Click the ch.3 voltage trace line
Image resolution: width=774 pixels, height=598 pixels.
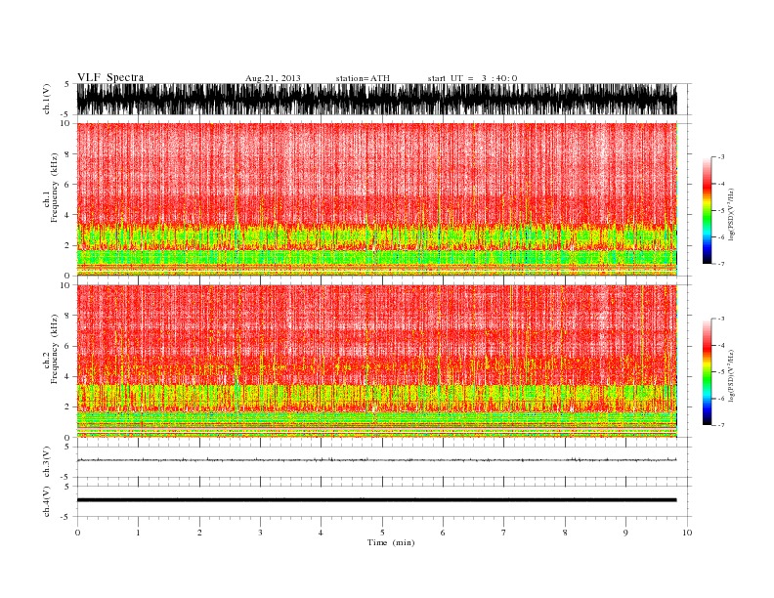tap(377, 460)
